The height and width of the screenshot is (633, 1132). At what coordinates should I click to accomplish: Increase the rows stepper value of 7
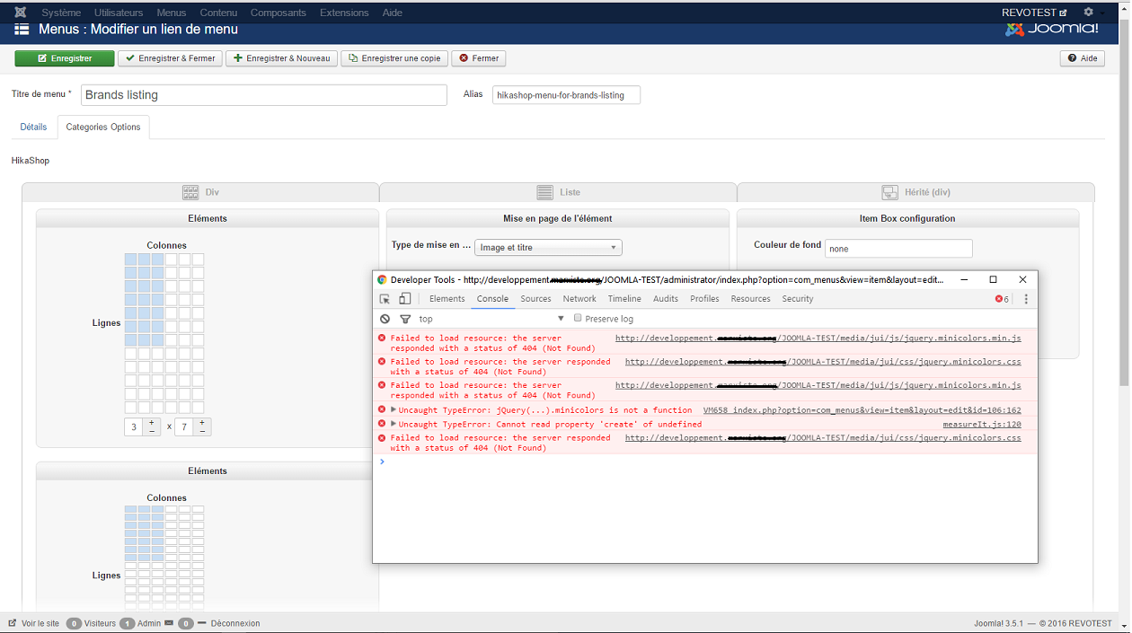point(202,423)
